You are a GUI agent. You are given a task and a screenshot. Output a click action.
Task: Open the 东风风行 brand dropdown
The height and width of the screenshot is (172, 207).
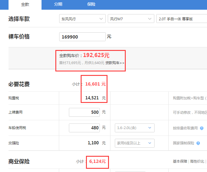pos(82,19)
